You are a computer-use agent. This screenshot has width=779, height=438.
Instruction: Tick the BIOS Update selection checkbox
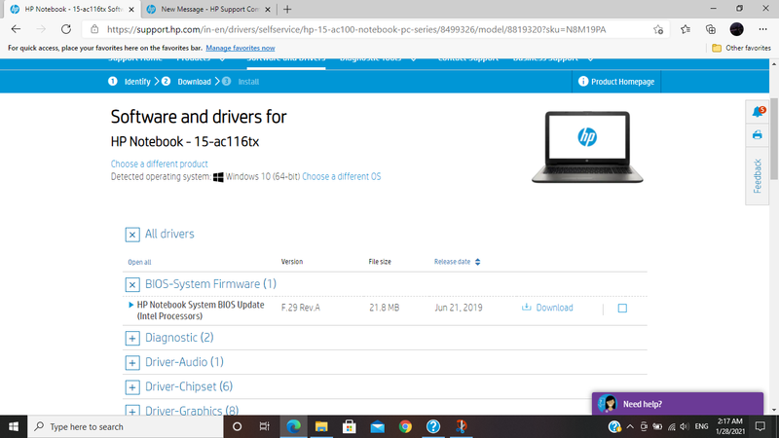(x=622, y=309)
